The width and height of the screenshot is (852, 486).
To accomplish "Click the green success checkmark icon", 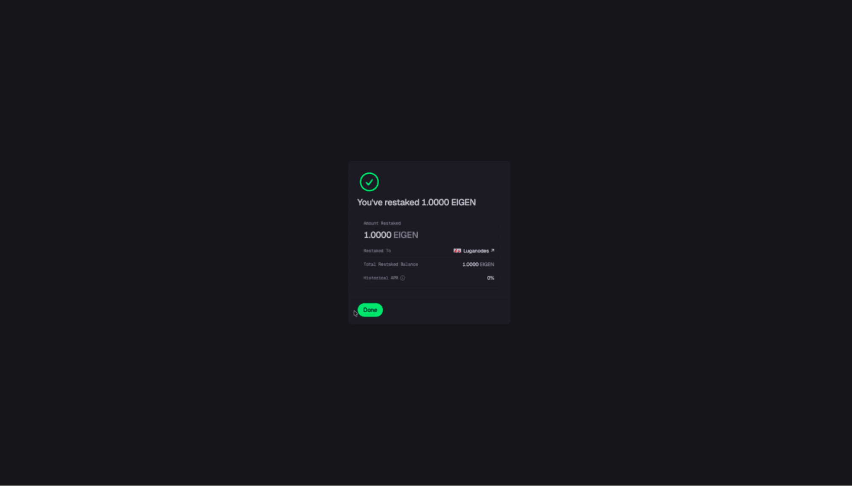I will [x=369, y=182].
